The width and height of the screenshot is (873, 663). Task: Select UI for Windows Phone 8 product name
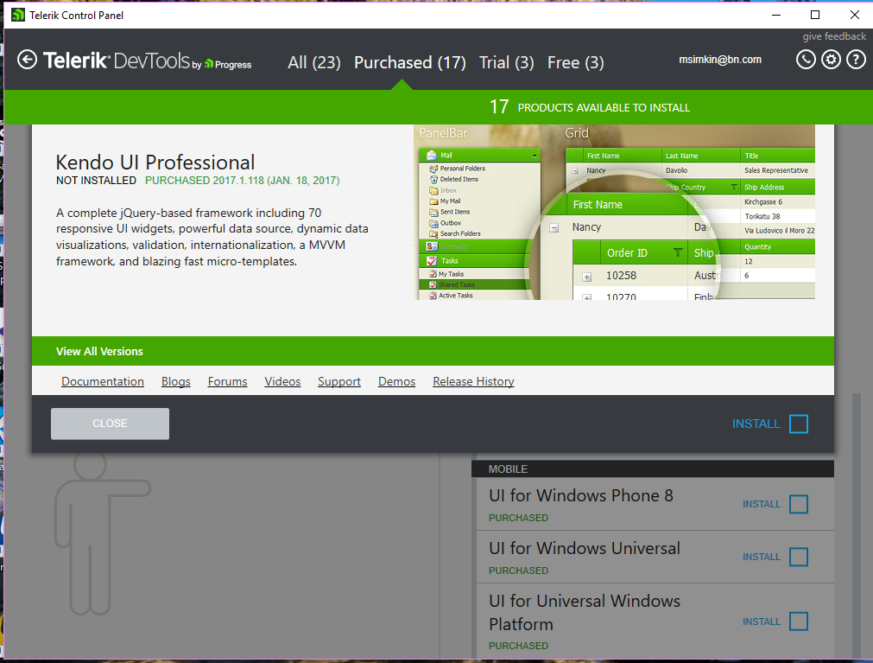click(x=580, y=495)
